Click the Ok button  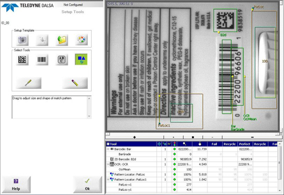(x=87, y=184)
